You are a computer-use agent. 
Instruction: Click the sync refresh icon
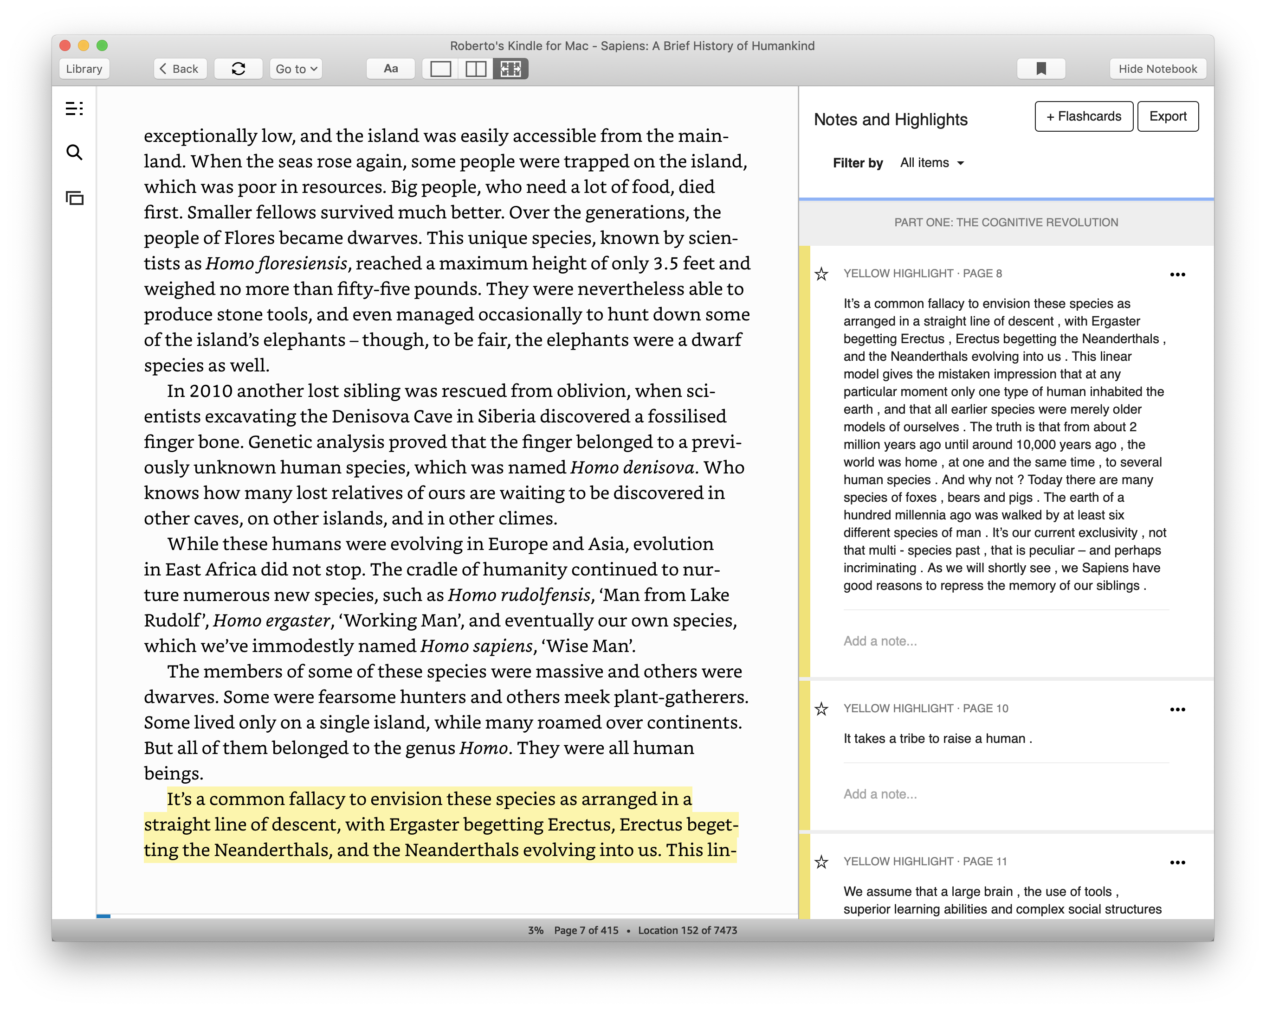(239, 69)
